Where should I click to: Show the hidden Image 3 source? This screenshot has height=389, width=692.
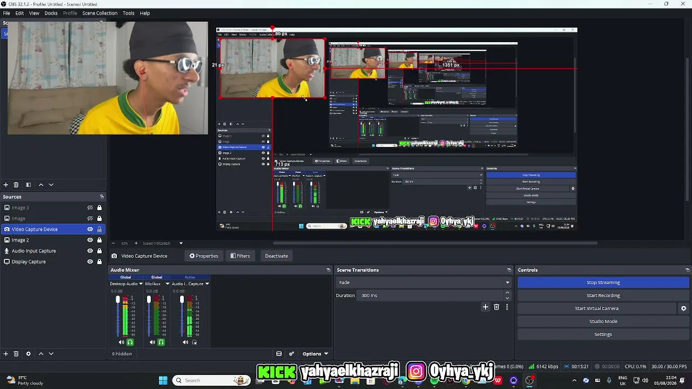coord(90,207)
